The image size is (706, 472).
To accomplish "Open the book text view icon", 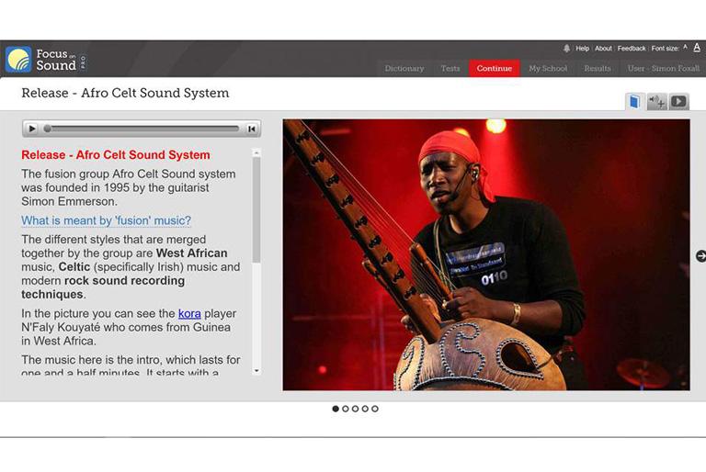I will click(x=634, y=102).
